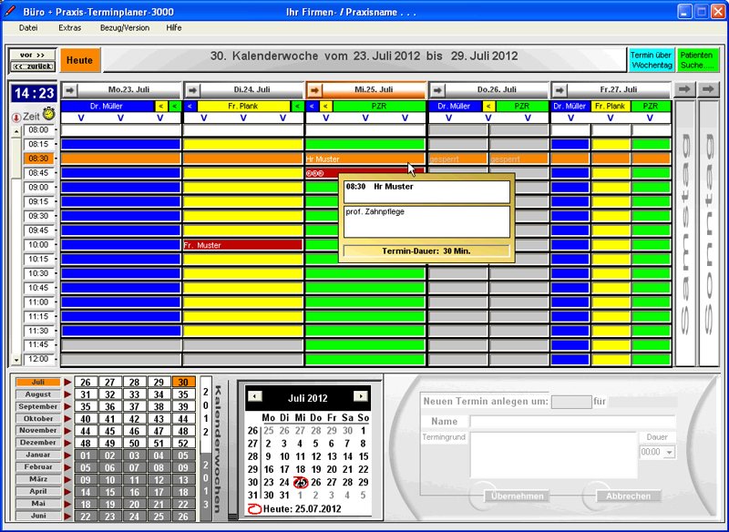The image size is (729, 532).
Task: Expand V marker under Friday's Fr. Plank column
Action: tap(611, 118)
